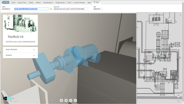Open the Service Address tab
184x104 pixels.
coord(79,3)
